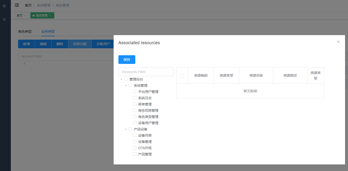The width and height of the screenshot is (348, 171).
Task: Check the 管理后台 checkbox
Action: [x=126, y=79]
